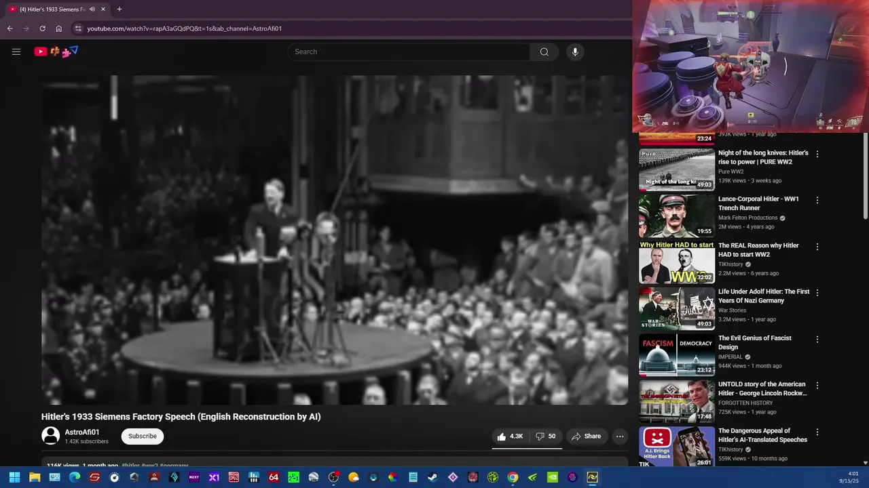Subscribe to AstroAfi01 channel
This screenshot has width=869, height=488.
pos(143,436)
